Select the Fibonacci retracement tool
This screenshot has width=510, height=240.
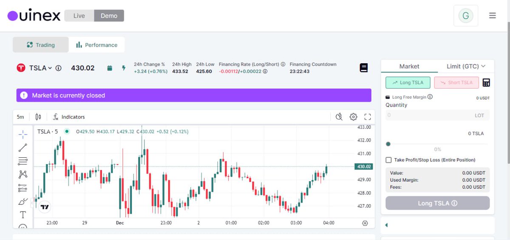pos(23,161)
